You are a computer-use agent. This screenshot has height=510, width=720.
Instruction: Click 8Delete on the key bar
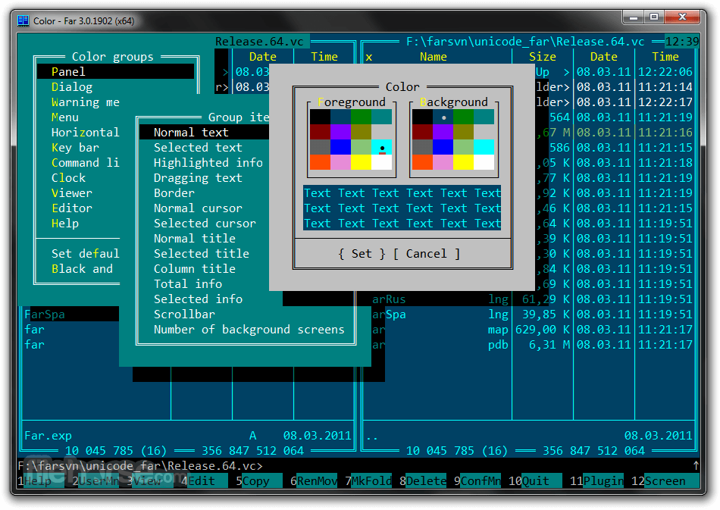click(423, 480)
